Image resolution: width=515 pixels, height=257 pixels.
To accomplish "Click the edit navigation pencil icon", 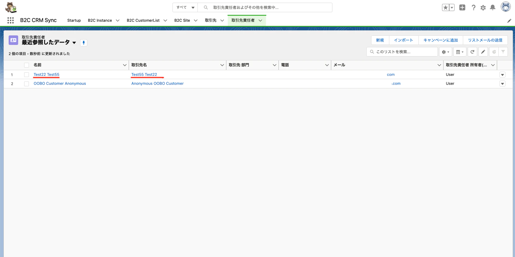I will pos(509,21).
